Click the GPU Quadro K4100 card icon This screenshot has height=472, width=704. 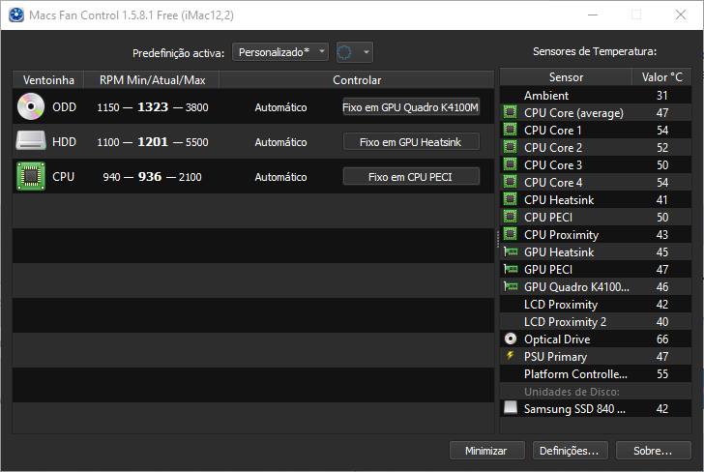tap(511, 286)
